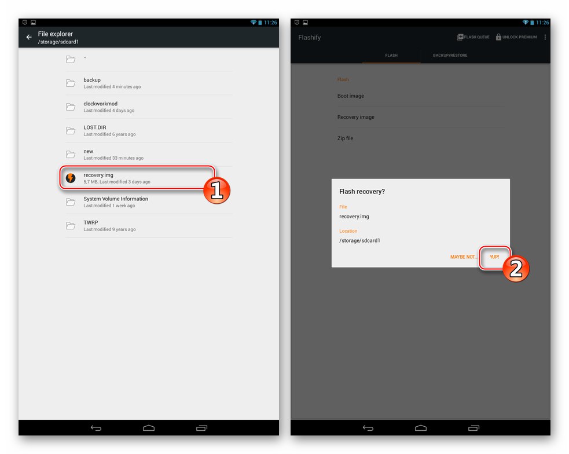This screenshot has height=454, width=569.
Task: Click the LOST.DIR folder icon
Action: (71, 131)
